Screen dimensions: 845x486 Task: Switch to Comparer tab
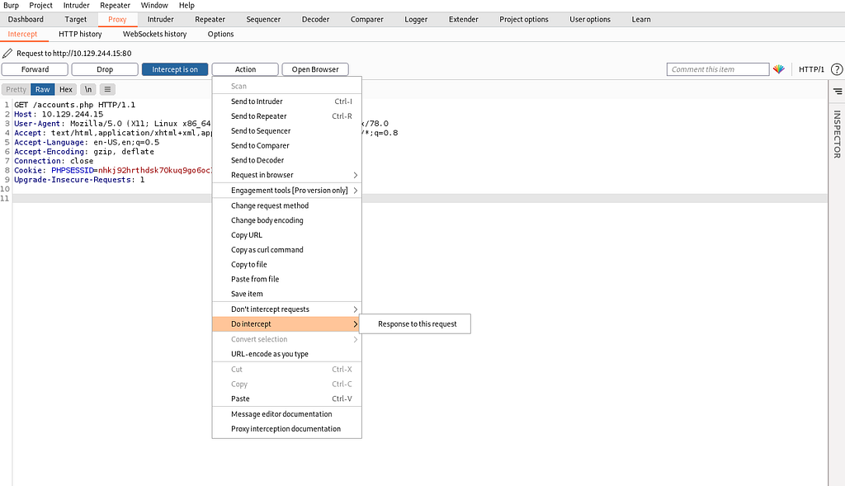[367, 20]
